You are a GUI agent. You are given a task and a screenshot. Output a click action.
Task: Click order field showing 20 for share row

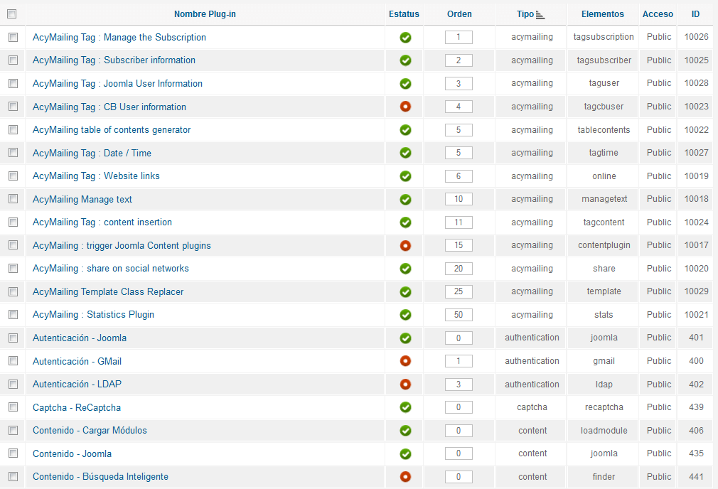point(459,269)
